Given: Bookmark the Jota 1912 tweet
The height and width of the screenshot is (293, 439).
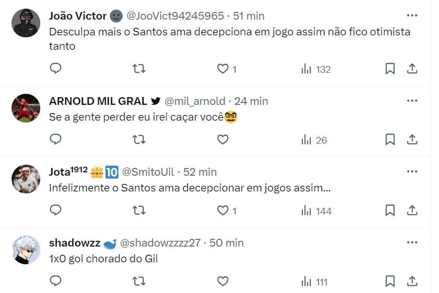Looking at the screenshot, I should click(x=390, y=211).
